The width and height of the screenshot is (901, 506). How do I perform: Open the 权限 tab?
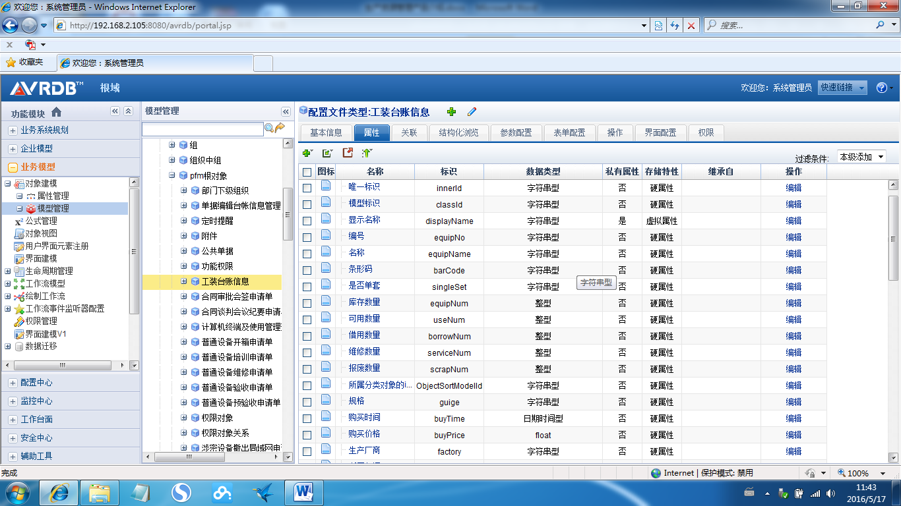(x=706, y=132)
